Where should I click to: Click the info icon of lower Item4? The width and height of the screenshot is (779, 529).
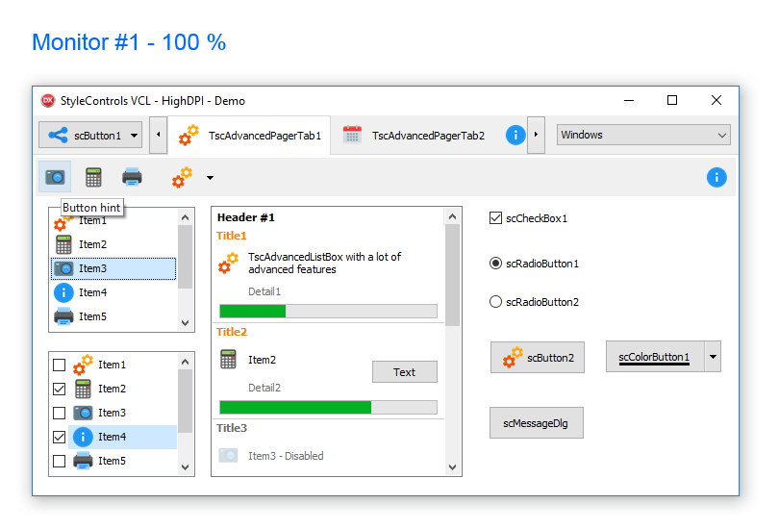click(x=83, y=437)
